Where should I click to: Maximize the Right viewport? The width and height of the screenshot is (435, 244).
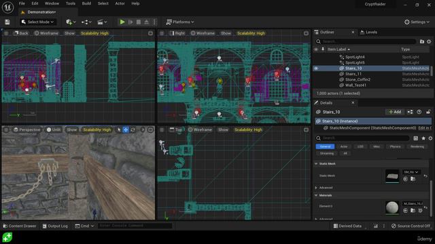point(306,33)
